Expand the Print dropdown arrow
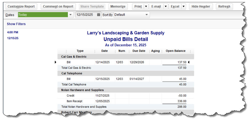Screen dimensions: 251x120 pos(146,7)
